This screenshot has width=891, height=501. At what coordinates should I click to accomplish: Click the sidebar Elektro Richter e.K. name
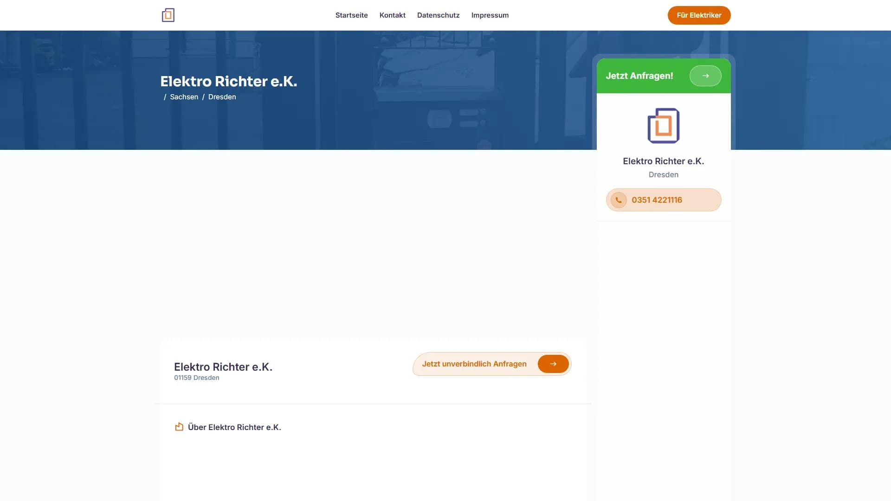(663, 161)
